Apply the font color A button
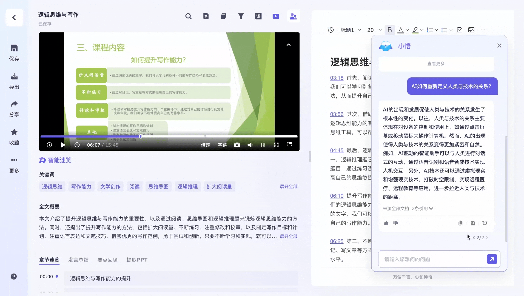This screenshot has width=524, height=296. (x=401, y=30)
